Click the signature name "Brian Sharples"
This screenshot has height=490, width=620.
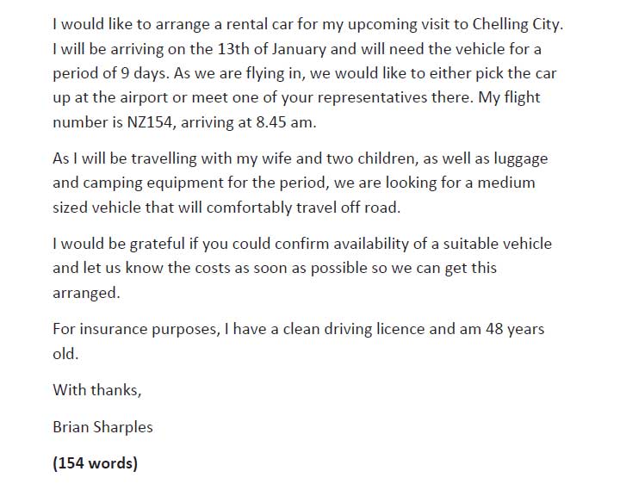pyautogui.click(x=103, y=426)
